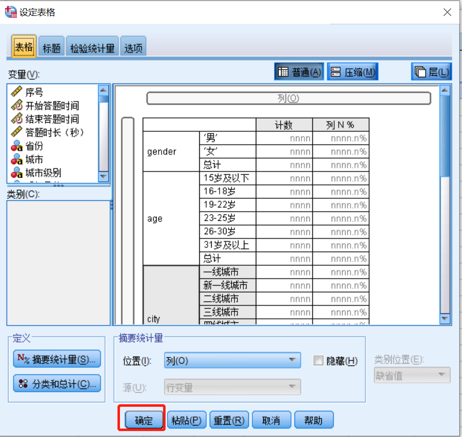
Task: Click the nominal string icon beside 省份
Action: click(x=17, y=145)
